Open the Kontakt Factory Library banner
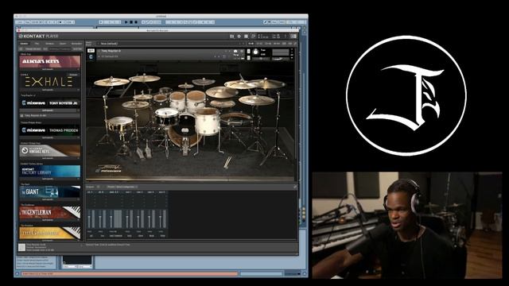This screenshot has width=509, height=286. pos(49,172)
